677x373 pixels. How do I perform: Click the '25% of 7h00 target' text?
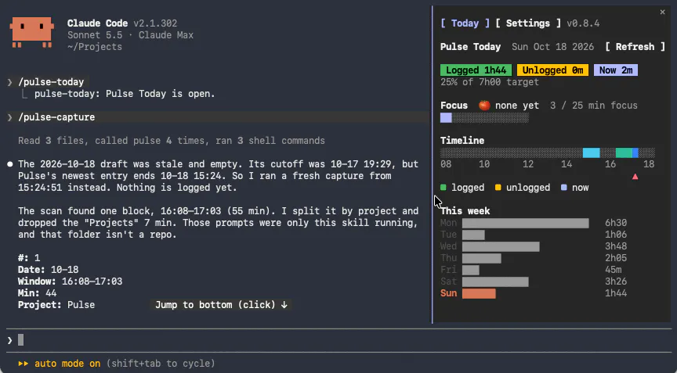pyautogui.click(x=490, y=82)
